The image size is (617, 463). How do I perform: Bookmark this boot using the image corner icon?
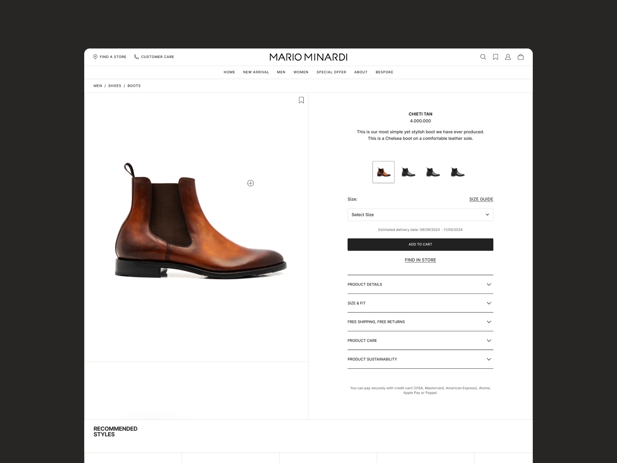(301, 100)
